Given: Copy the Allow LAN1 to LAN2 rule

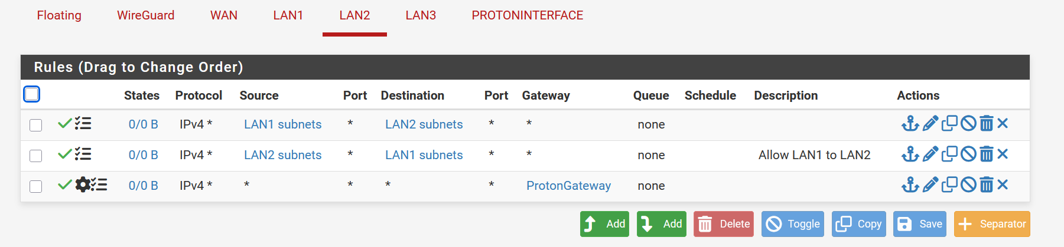Looking at the screenshot, I should click(x=949, y=154).
